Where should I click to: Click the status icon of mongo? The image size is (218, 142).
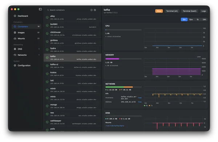point(47,106)
